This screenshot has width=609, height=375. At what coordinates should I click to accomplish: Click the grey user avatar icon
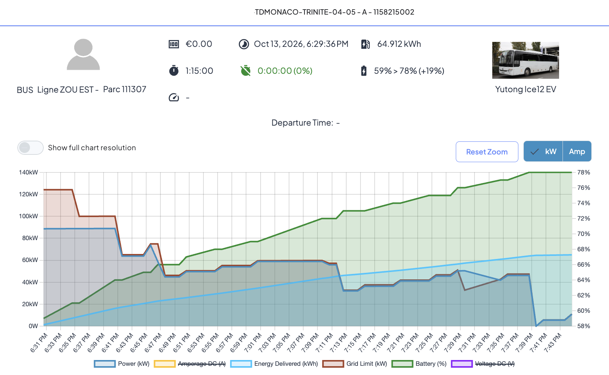pyautogui.click(x=83, y=54)
